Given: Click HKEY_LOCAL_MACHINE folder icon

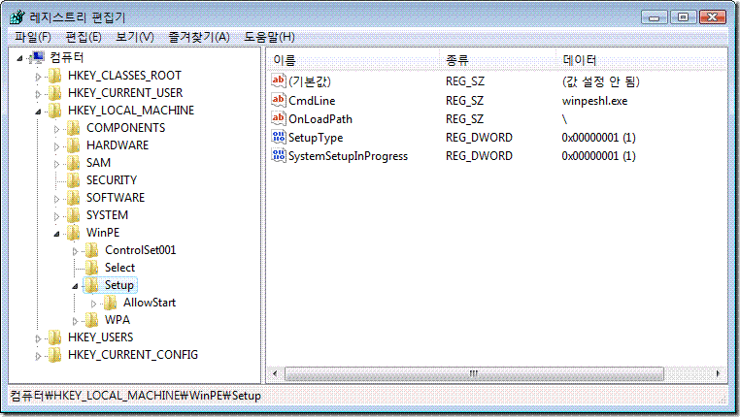Looking at the screenshot, I should tap(55, 111).
